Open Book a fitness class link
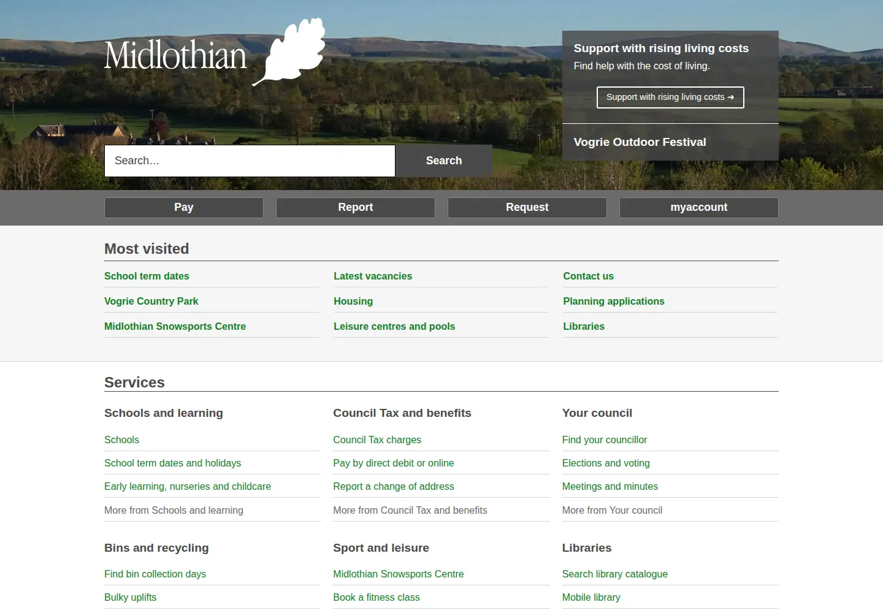 click(377, 598)
